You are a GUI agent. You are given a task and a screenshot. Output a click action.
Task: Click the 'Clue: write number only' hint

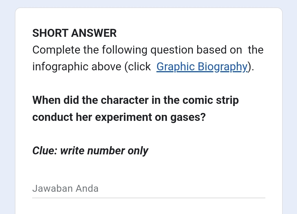pyautogui.click(x=90, y=151)
